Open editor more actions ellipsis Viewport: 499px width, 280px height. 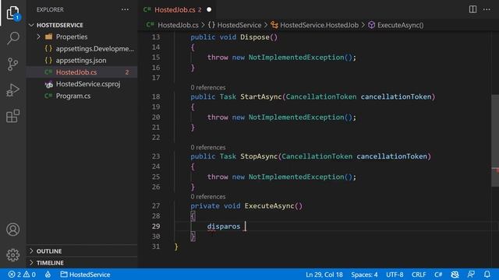point(487,9)
